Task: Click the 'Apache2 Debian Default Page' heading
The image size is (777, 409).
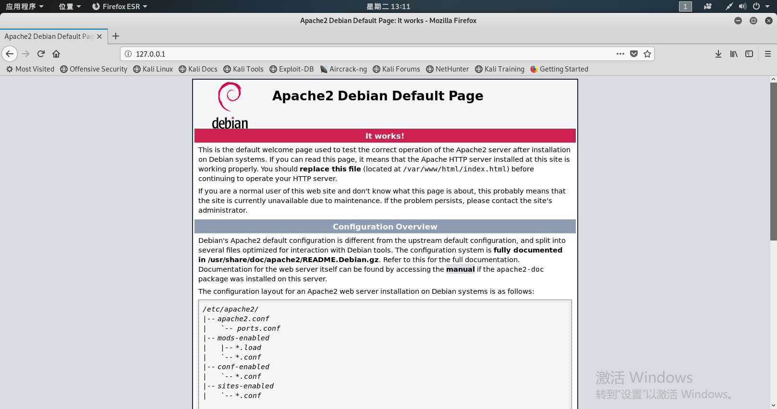Action: (x=377, y=96)
